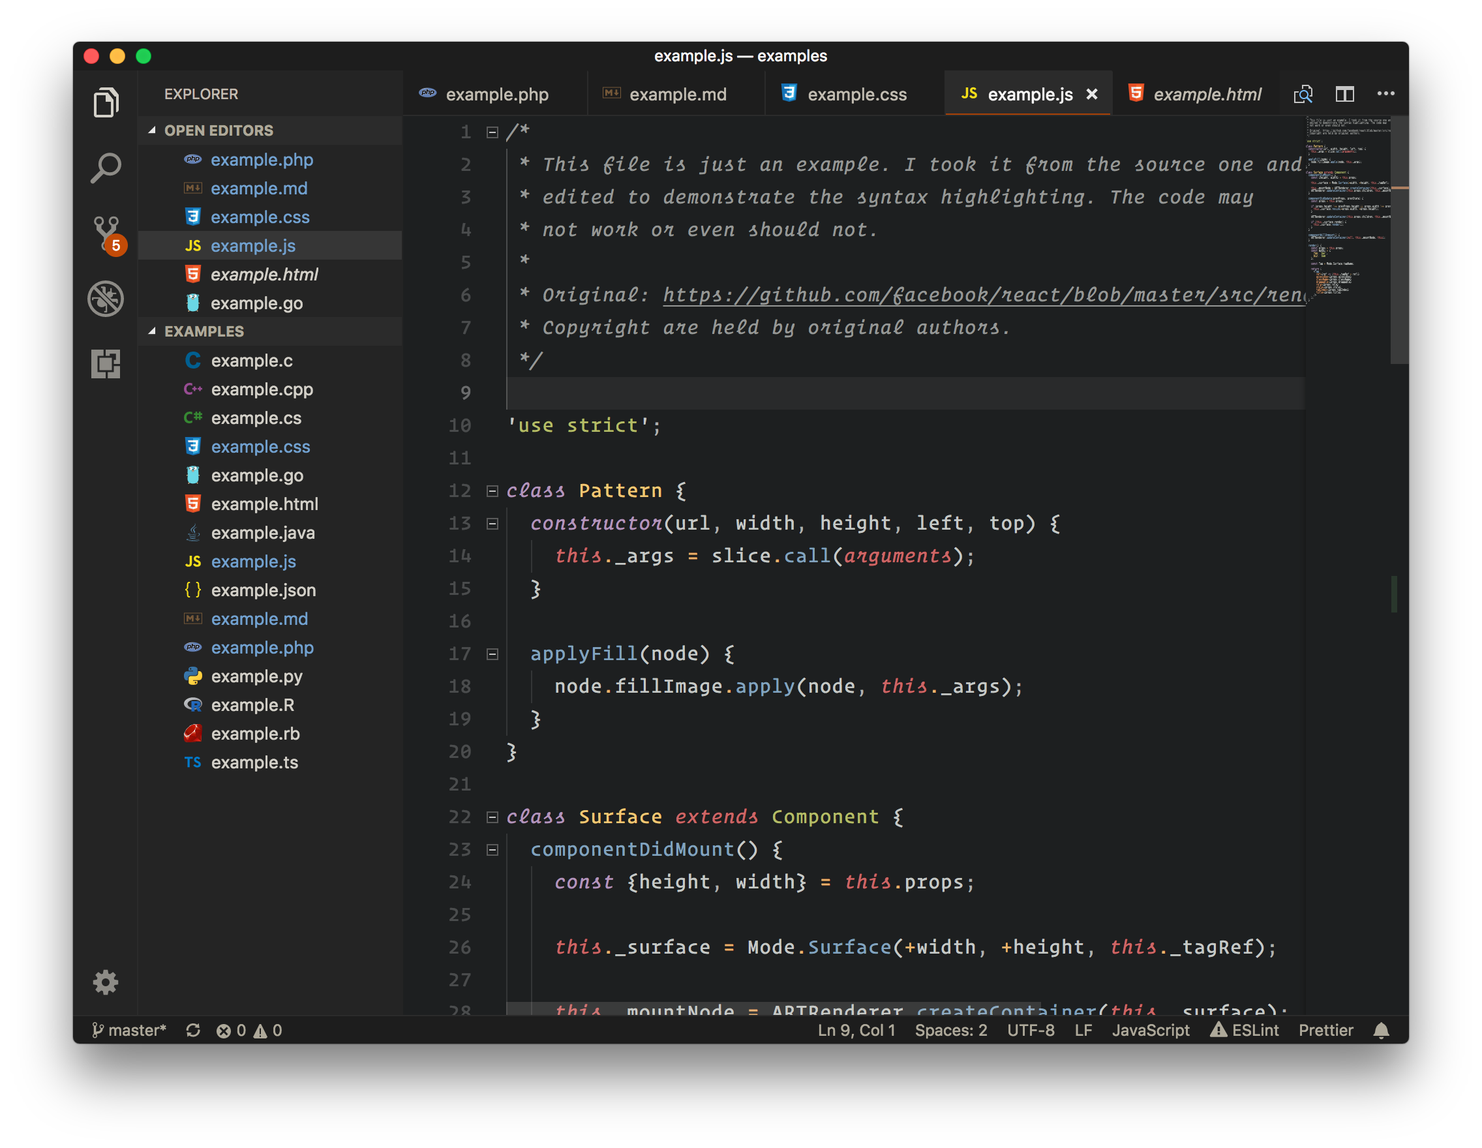The width and height of the screenshot is (1482, 1148).
Task: Fold the class Surface block at line 22
Action: tap(492, 817)
